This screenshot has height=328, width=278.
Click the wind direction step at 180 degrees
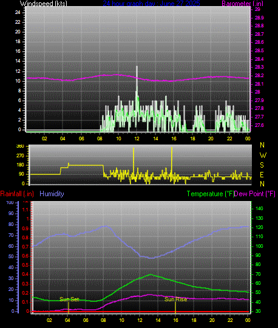(86, 165)
